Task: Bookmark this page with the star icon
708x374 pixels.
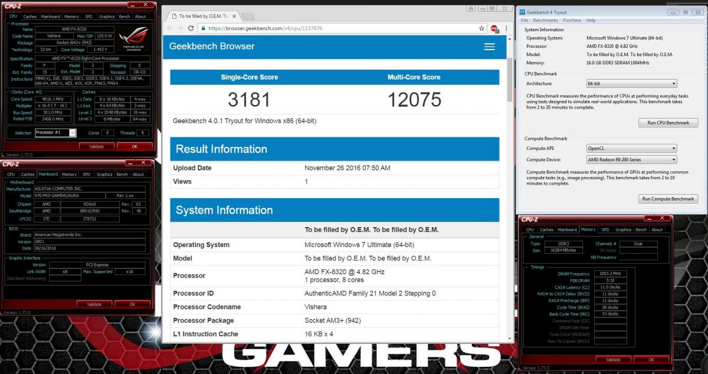Action: point(481,28)
